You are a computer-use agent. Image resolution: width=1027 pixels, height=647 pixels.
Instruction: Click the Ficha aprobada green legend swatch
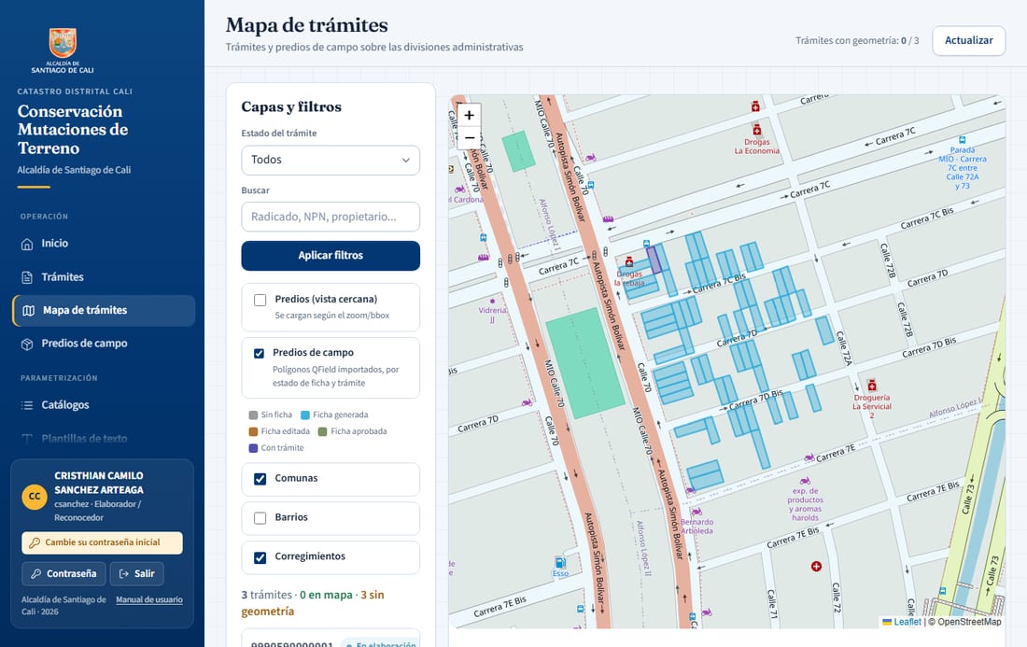(322, 431)
